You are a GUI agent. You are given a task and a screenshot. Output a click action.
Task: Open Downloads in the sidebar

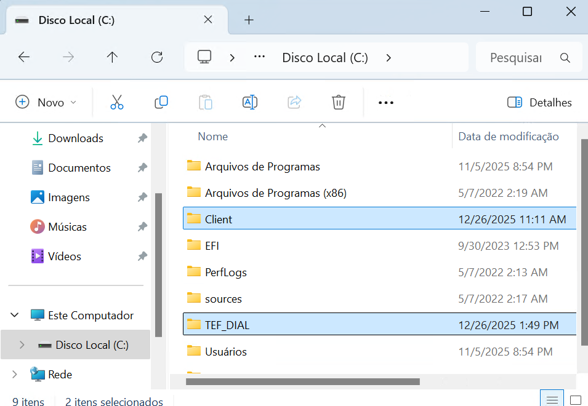76,138
